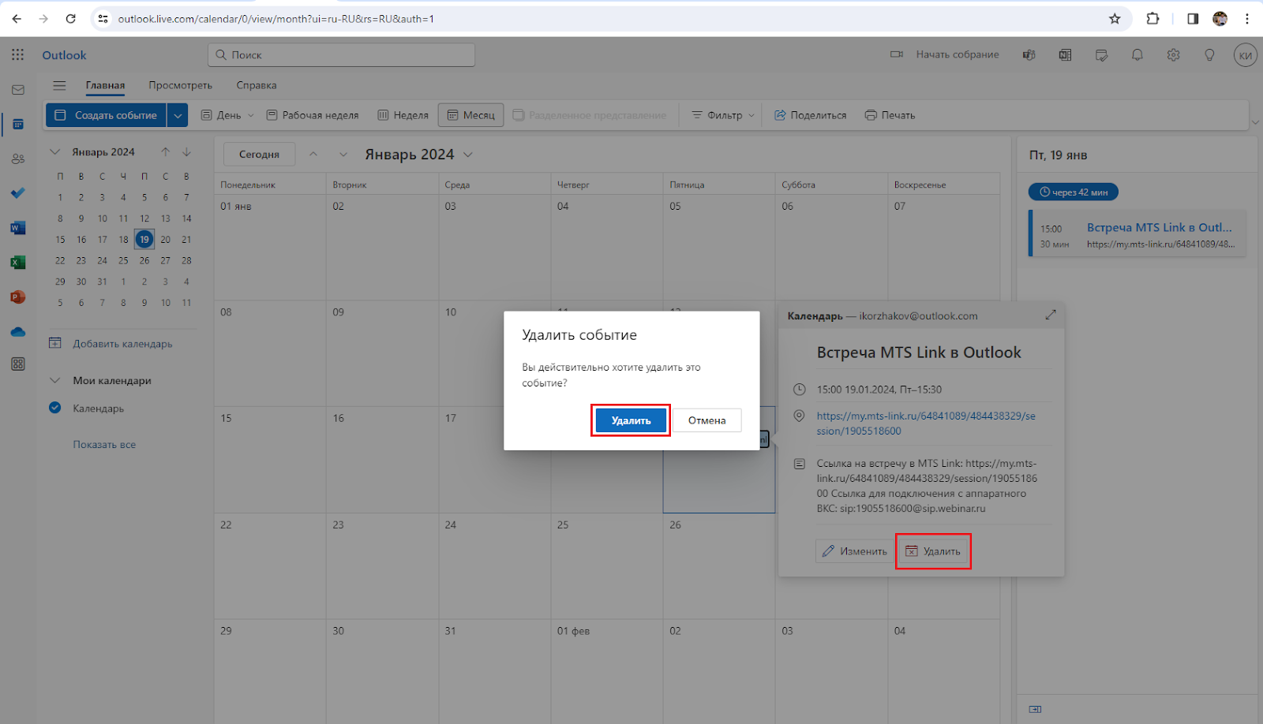Open To Do checkmark icon
1263x724 pixels.
coord(18,193)
